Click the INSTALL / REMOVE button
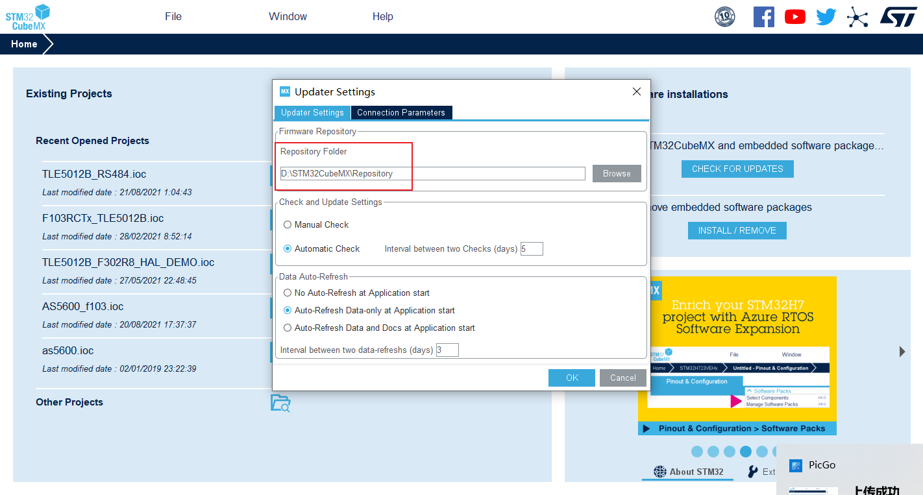The width and height of the screenshot is (923, 495). (737, 230)
